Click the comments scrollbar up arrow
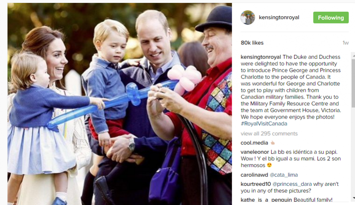The height and width of the screenshot is (205, 355). point(353,55)
